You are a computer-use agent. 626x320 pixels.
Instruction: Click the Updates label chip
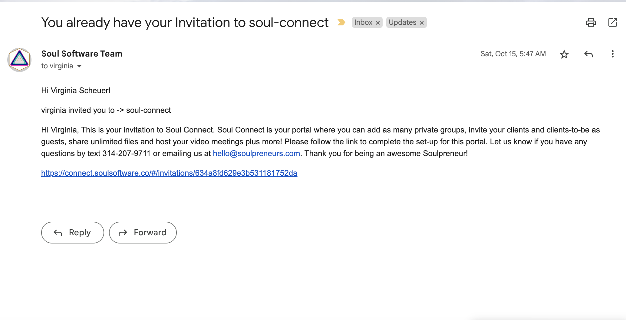[x=402, y=22]
